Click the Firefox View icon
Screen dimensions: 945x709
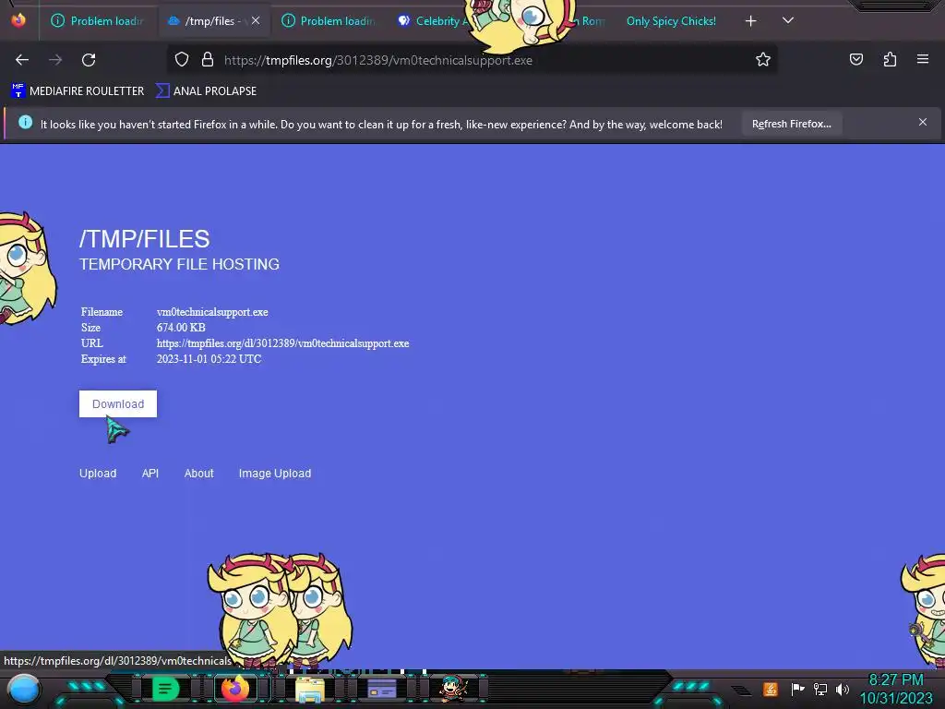[x=18, y=20]
